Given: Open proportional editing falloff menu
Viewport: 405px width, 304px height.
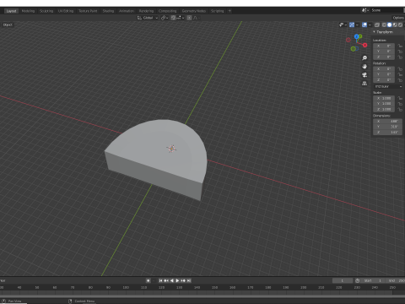Looking at the screenshot, I should click(x=196, y=18).
